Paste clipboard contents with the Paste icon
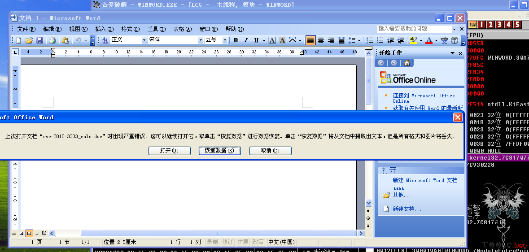The image size is (529, 252). (66, 40)
